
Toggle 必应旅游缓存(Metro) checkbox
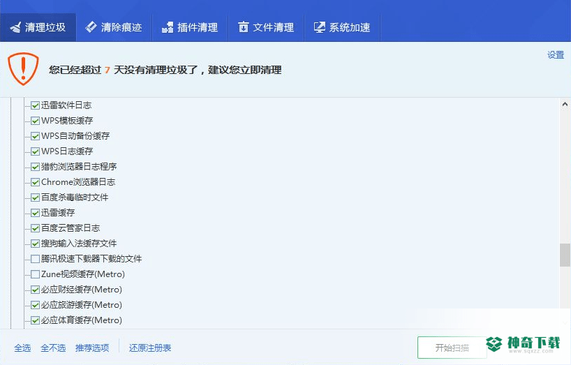(36, 305)
